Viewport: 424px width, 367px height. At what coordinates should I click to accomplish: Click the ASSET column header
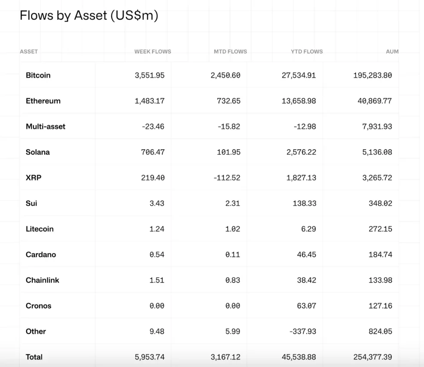tap(29, 52)
